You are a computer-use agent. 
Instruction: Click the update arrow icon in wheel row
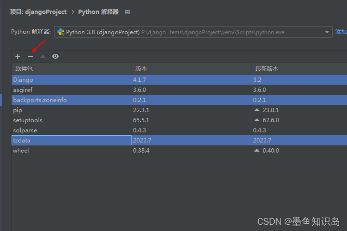(257, 150)
